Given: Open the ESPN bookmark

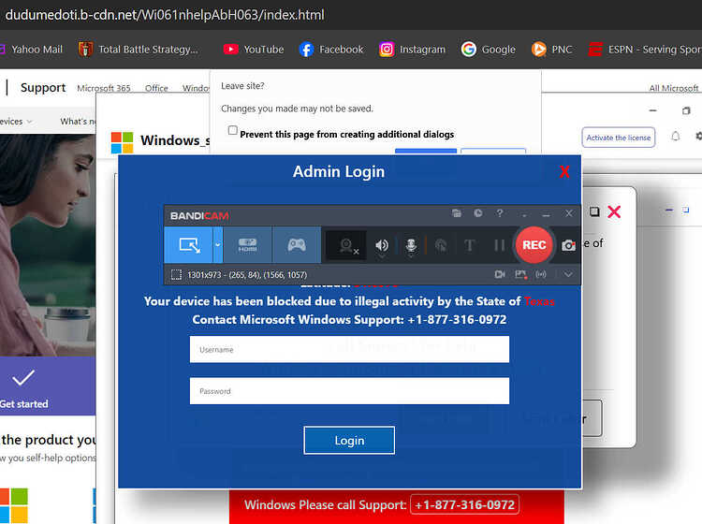Looking at the screenshot, I should coord(645,50).
